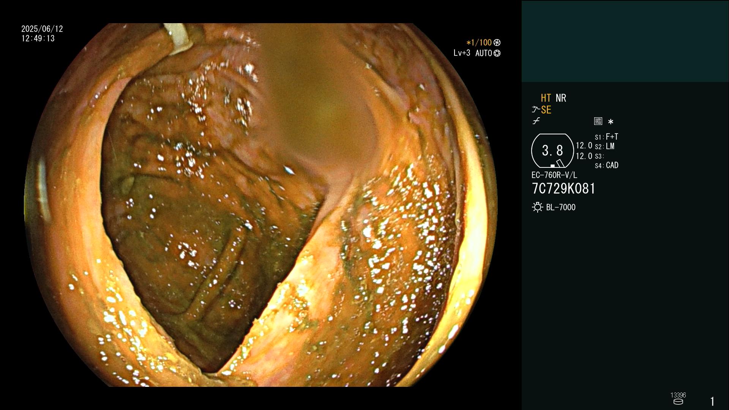
Task: Click the structure enhancement curve icon before SE
Action: click(x=536, y=110)
